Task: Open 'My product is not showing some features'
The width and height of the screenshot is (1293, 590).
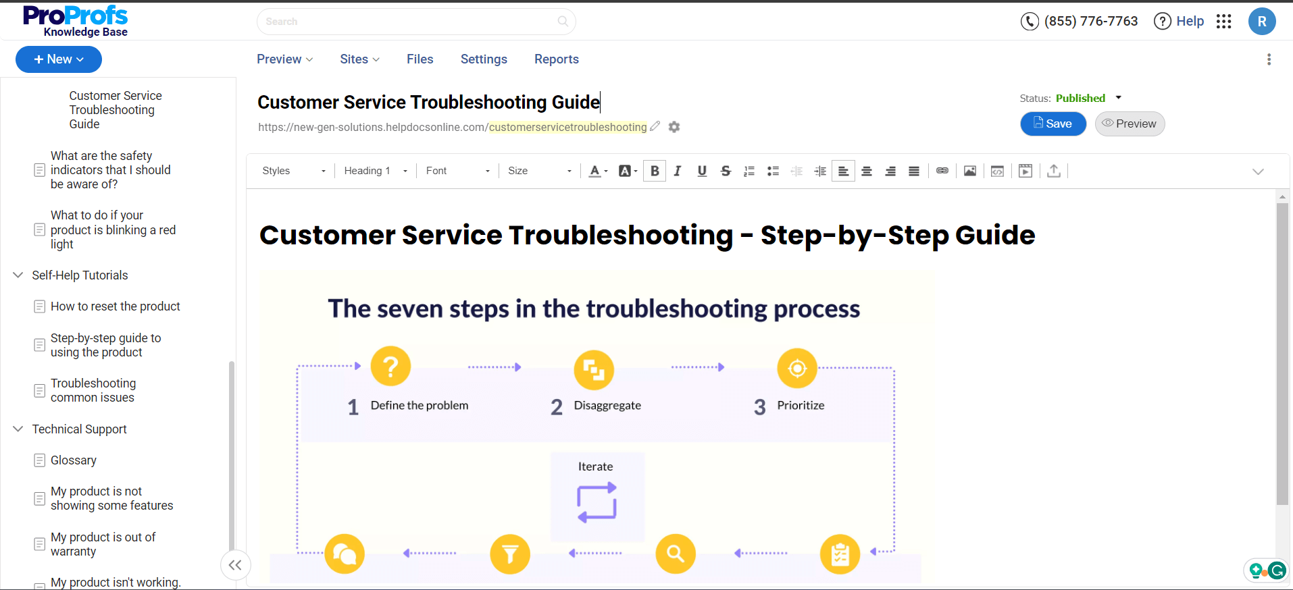Action: tap(111, 498)
